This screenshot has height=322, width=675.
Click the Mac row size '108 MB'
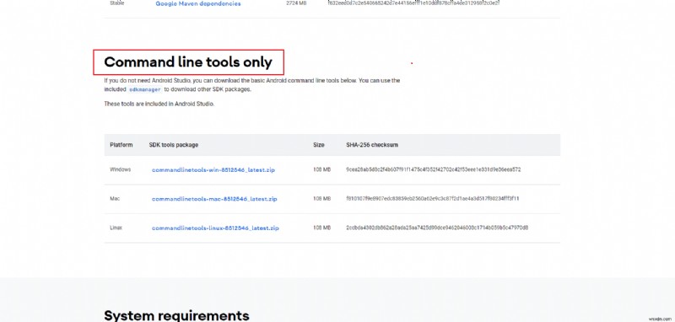321,199
